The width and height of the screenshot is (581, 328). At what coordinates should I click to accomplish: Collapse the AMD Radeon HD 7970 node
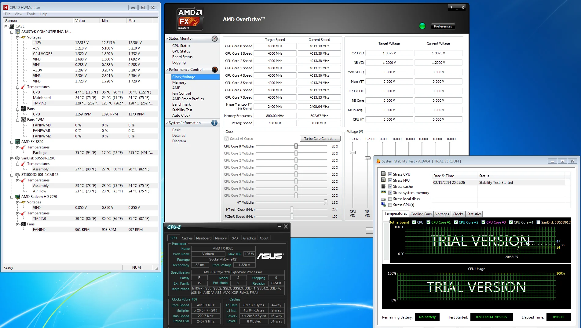tap(12, 197)
